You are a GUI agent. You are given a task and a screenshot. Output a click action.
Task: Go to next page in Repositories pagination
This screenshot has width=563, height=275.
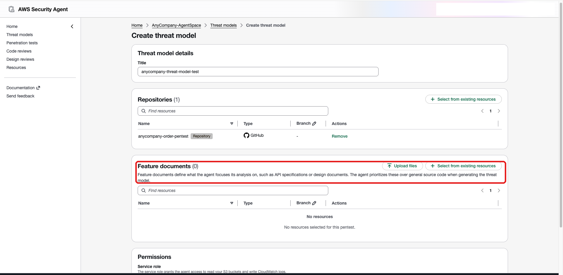[499, 111]
